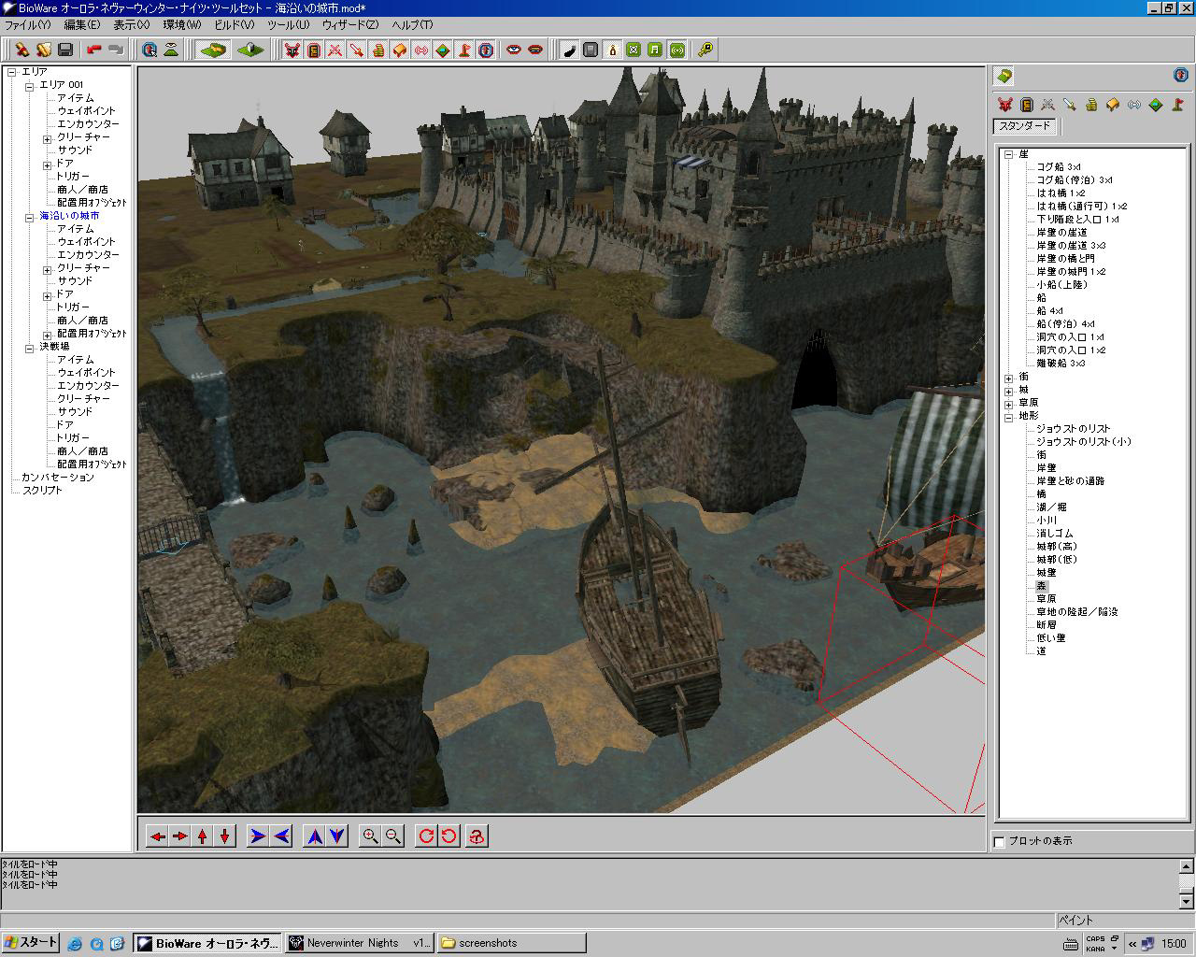Collapse the 地形 group in palette tree

(1009, 416)
